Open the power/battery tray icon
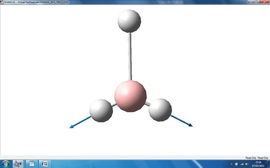This screenshot has width=270, height=168. 237,164
